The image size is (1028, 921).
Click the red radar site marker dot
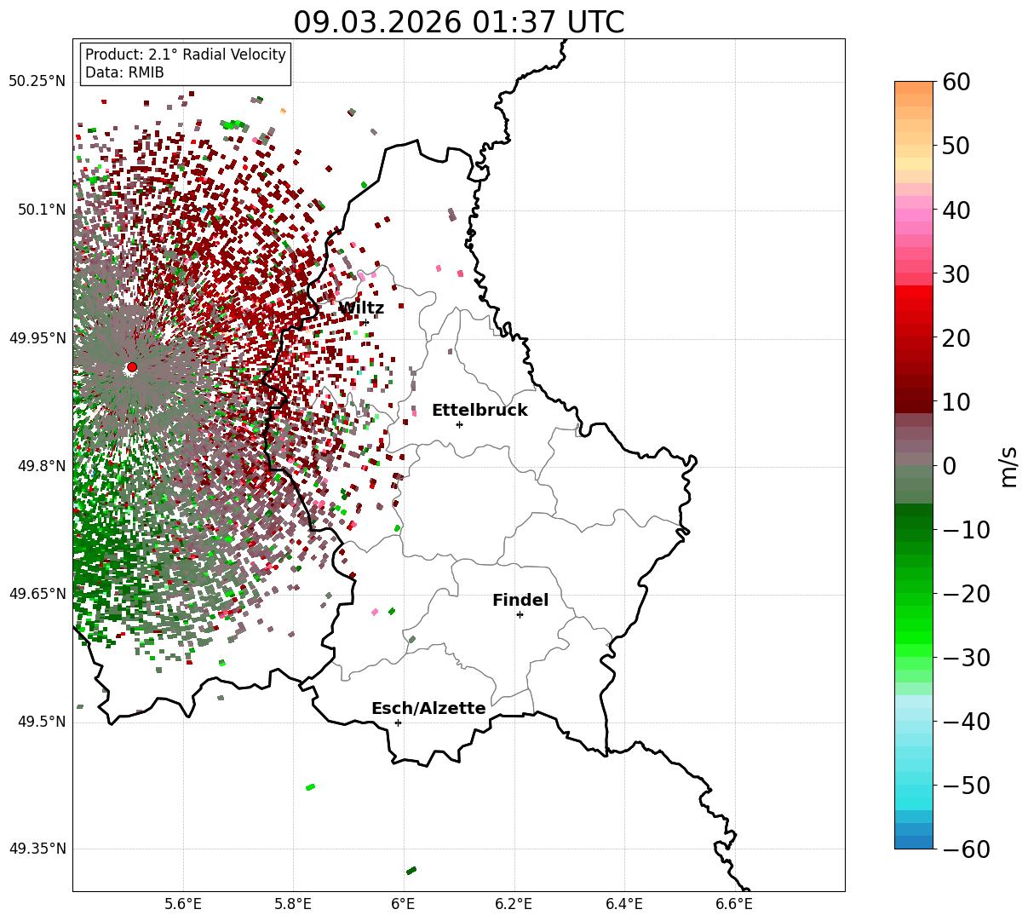coord(131,367)
